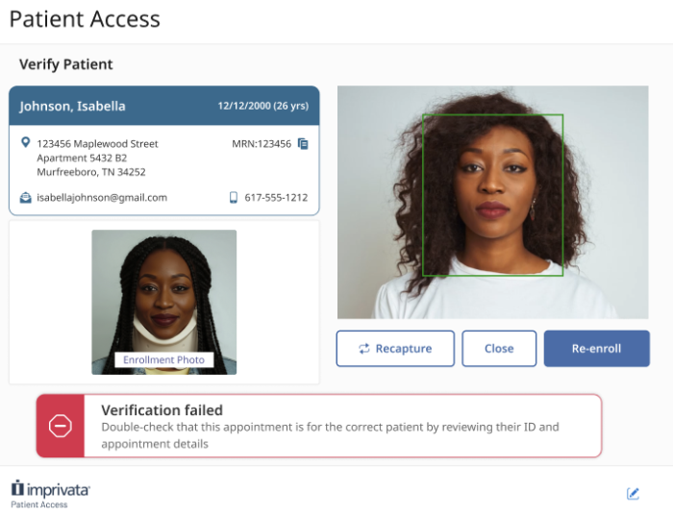Click the isabellajohnson@gmail.com email address
Image resolution: width=673 pixels, height=517 pixels.
[102, 198]
